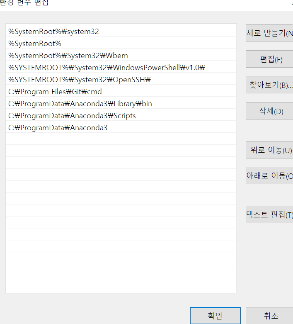Click the 텍스트 편집(T) button
Viewport: 293px width, 324px height.
(x=269, y=214)
